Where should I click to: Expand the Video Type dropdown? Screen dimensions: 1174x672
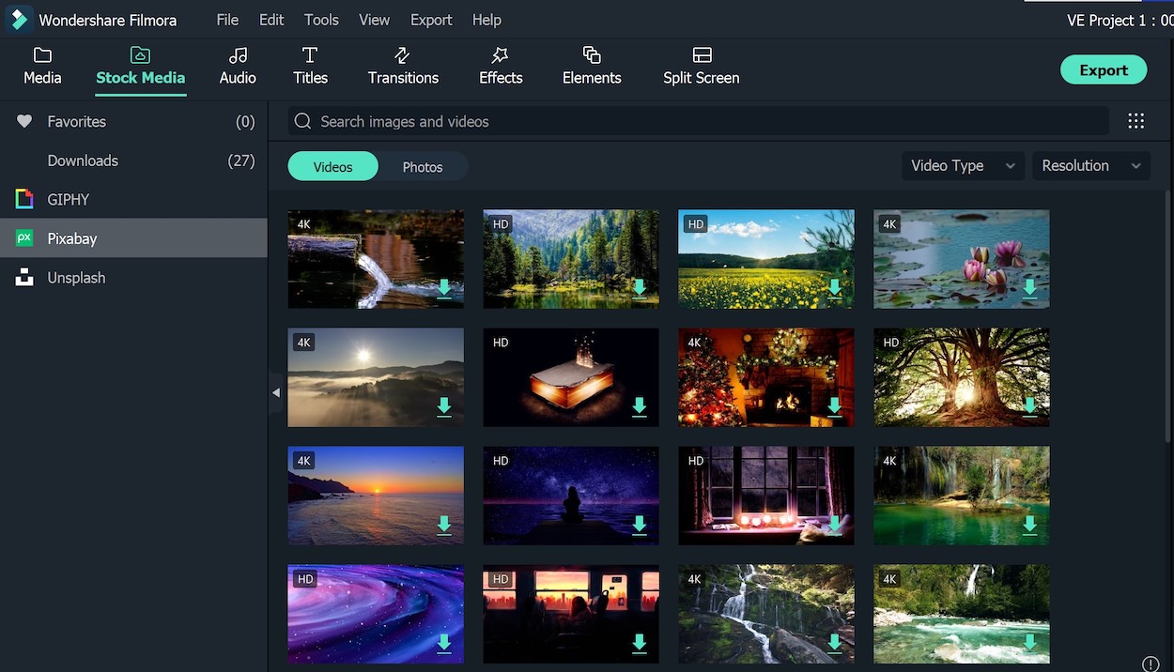click(963, 166)
